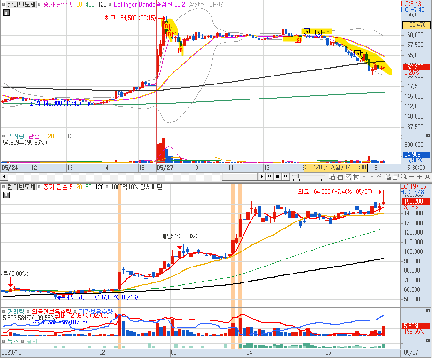Viewport: 432px width, 358px height.
Task: Click the diagonal lines drawing icon
Action: click(380, 177)
